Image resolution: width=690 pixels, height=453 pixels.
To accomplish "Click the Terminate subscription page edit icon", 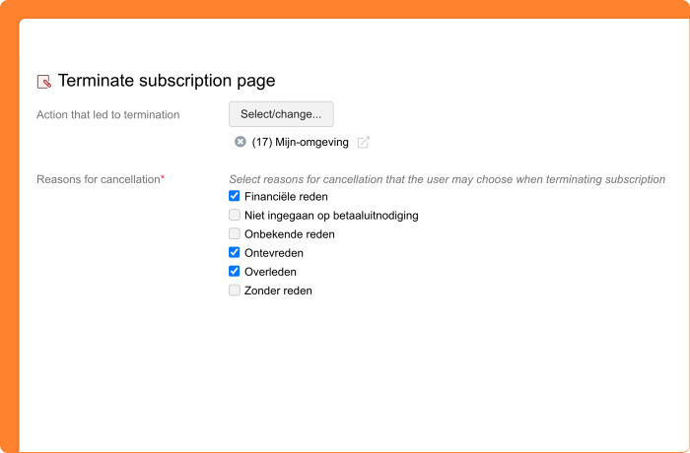I will pos(44,82).
